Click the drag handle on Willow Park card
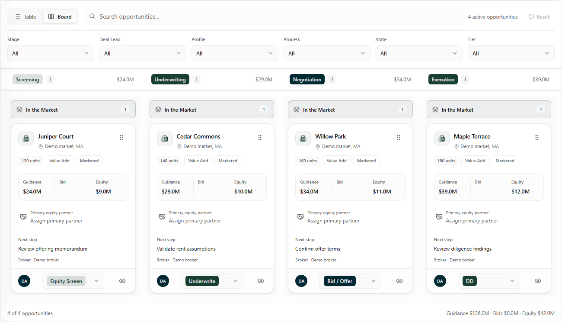 pyautogui.click(x=399, y=138)
